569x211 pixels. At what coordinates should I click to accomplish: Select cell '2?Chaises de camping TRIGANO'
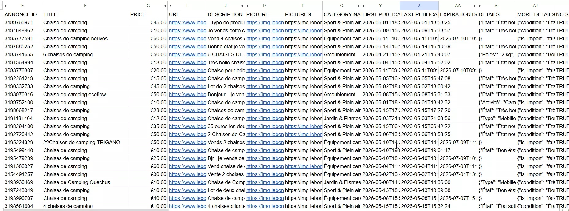pyautogui.click(x=85, y=142)
